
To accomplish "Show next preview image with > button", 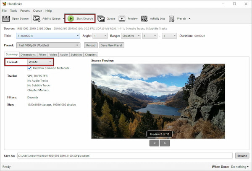I will point(165,143).
